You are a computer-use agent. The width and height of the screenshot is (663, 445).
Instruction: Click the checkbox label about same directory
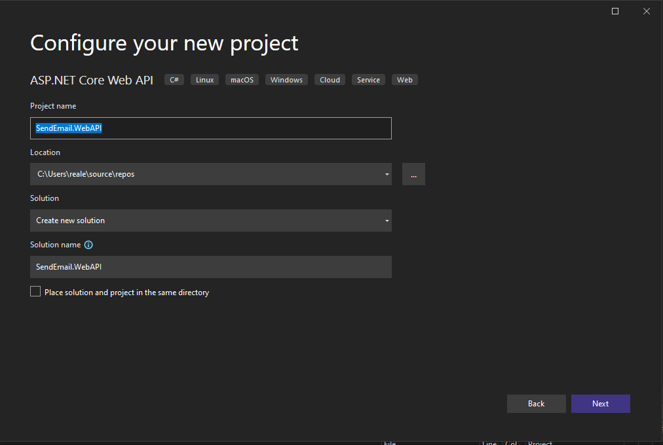126,293
